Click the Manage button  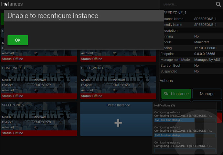[x=207, y=94]
